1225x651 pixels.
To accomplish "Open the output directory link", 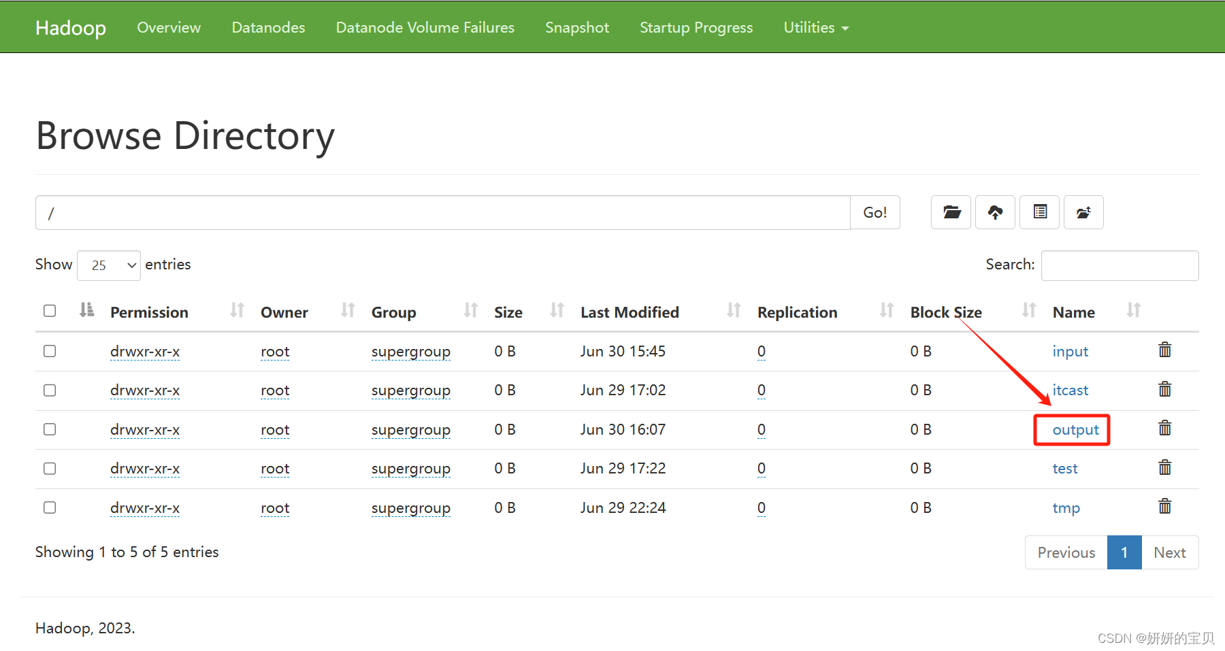I will [1075, 430].
